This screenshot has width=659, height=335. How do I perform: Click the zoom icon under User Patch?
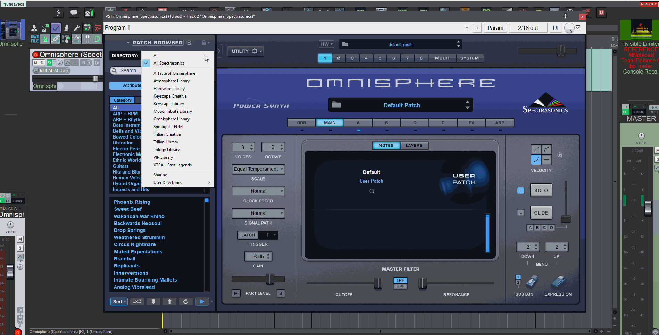(x=372, y=191)
